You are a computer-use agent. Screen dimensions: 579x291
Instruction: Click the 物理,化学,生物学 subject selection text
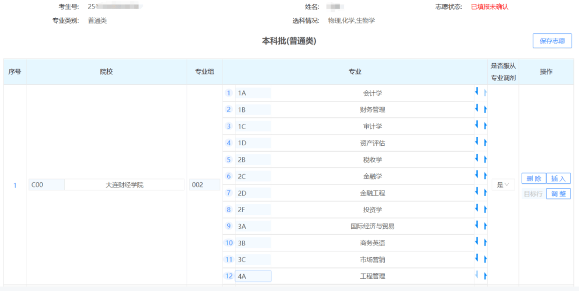[351, 20]
